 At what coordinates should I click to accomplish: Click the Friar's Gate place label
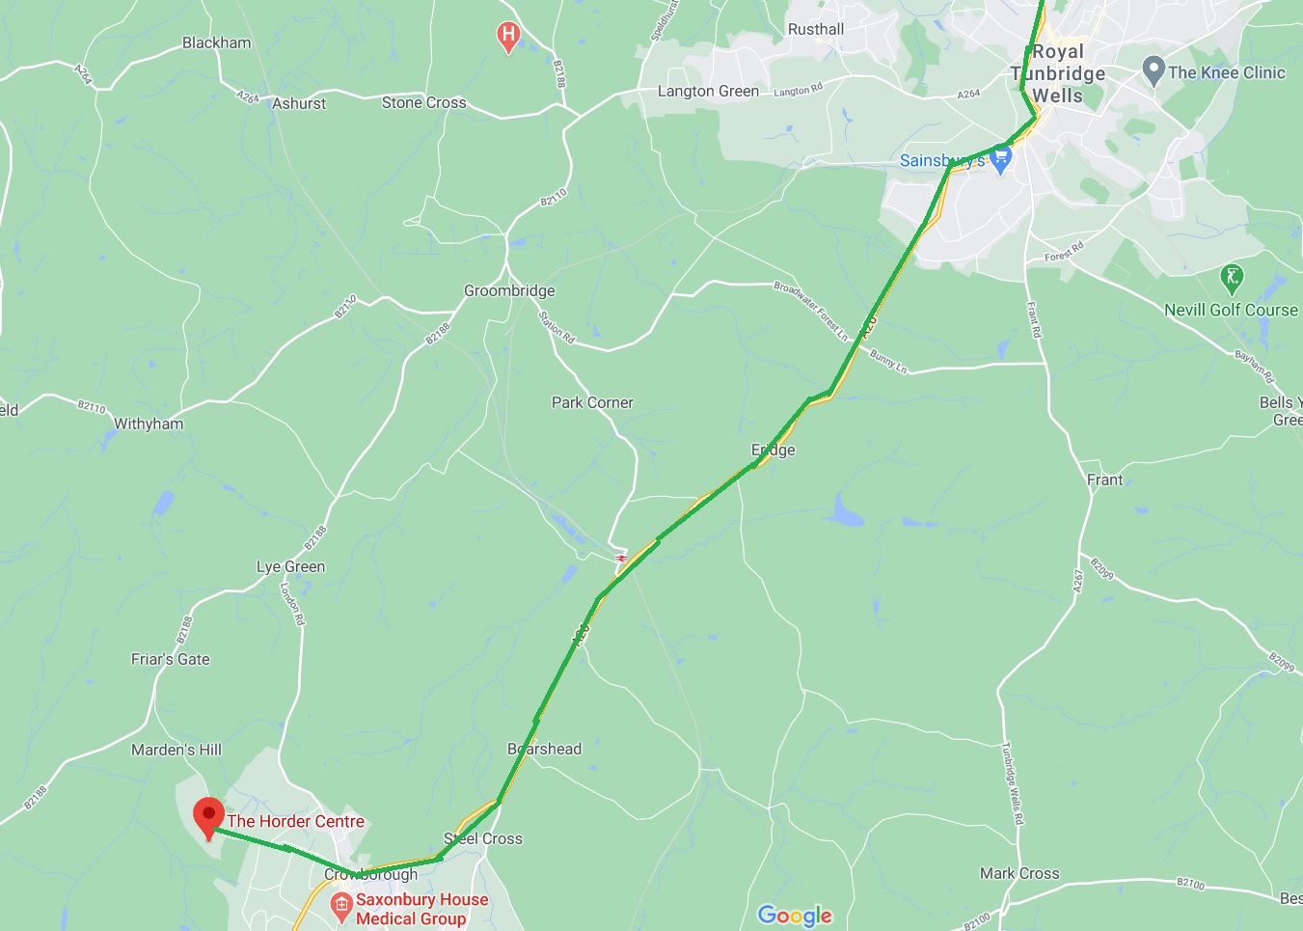pyautogui.click(x=171, y=659)
